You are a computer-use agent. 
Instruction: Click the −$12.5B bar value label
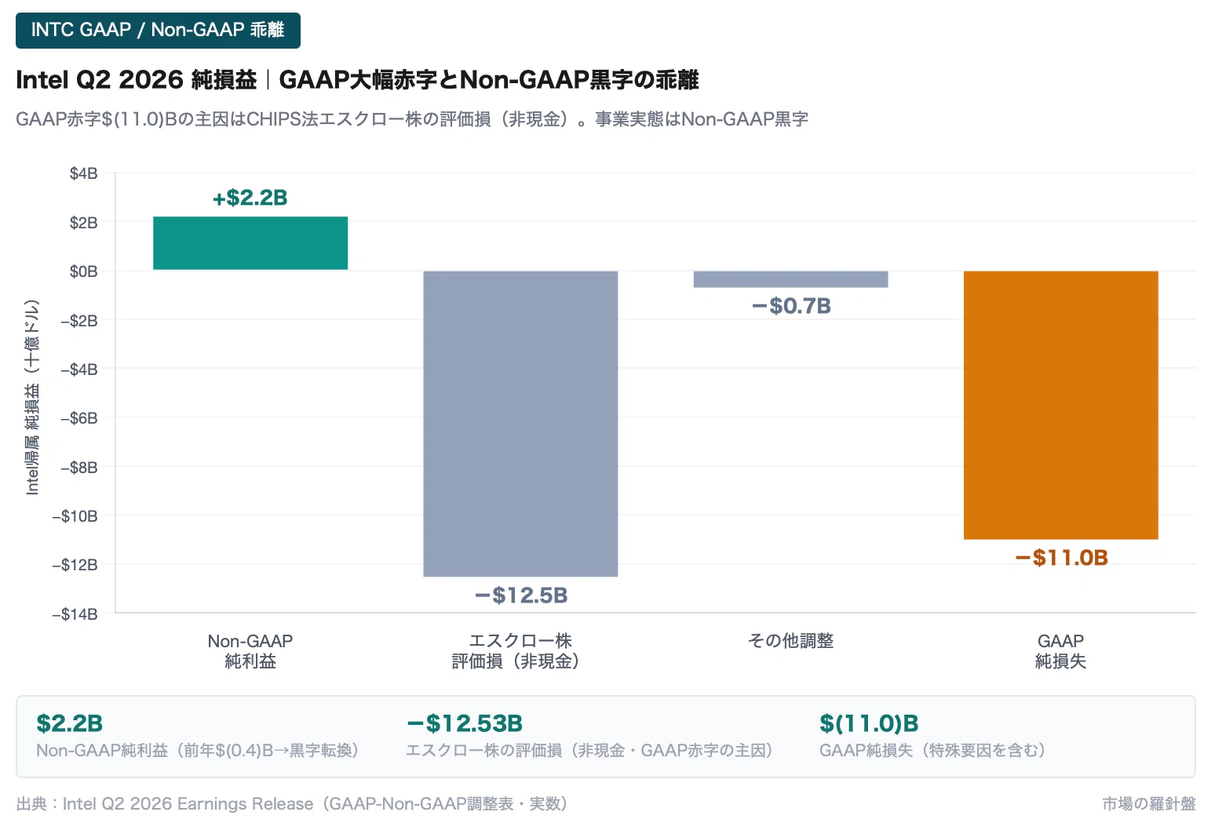(x=521, y=595)
